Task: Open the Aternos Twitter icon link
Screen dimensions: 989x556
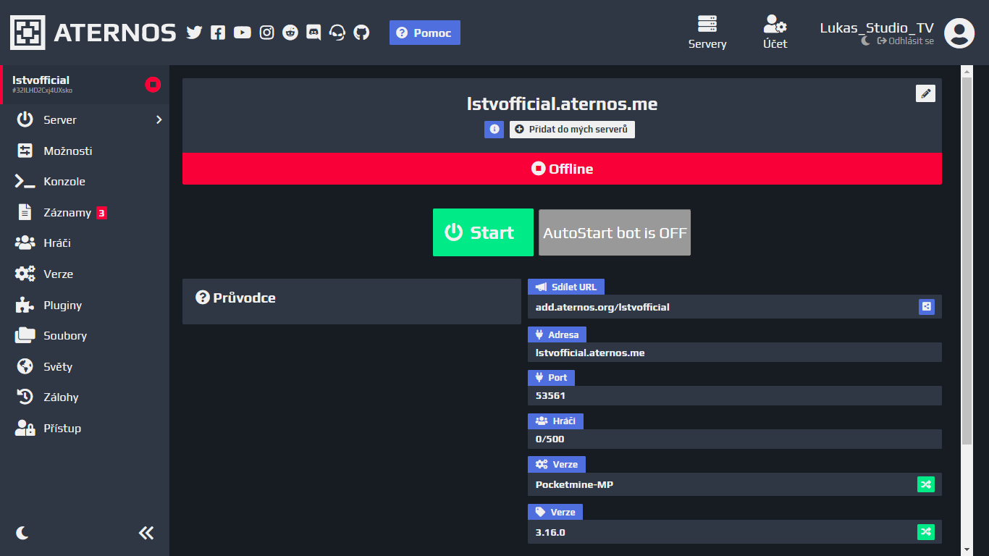Action: [193, 33]
